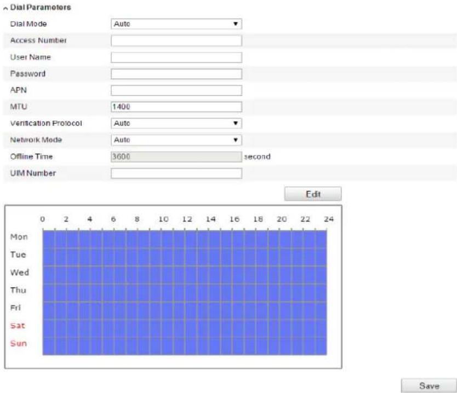Click the Verification Protocol label
This screenshot has height=393, width=457.
pyautogui.click(x=46, y=124)
